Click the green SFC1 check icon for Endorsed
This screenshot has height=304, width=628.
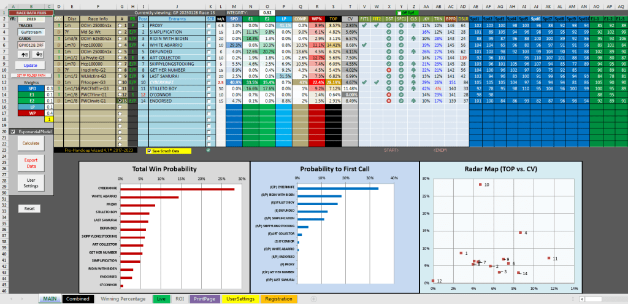402,101
